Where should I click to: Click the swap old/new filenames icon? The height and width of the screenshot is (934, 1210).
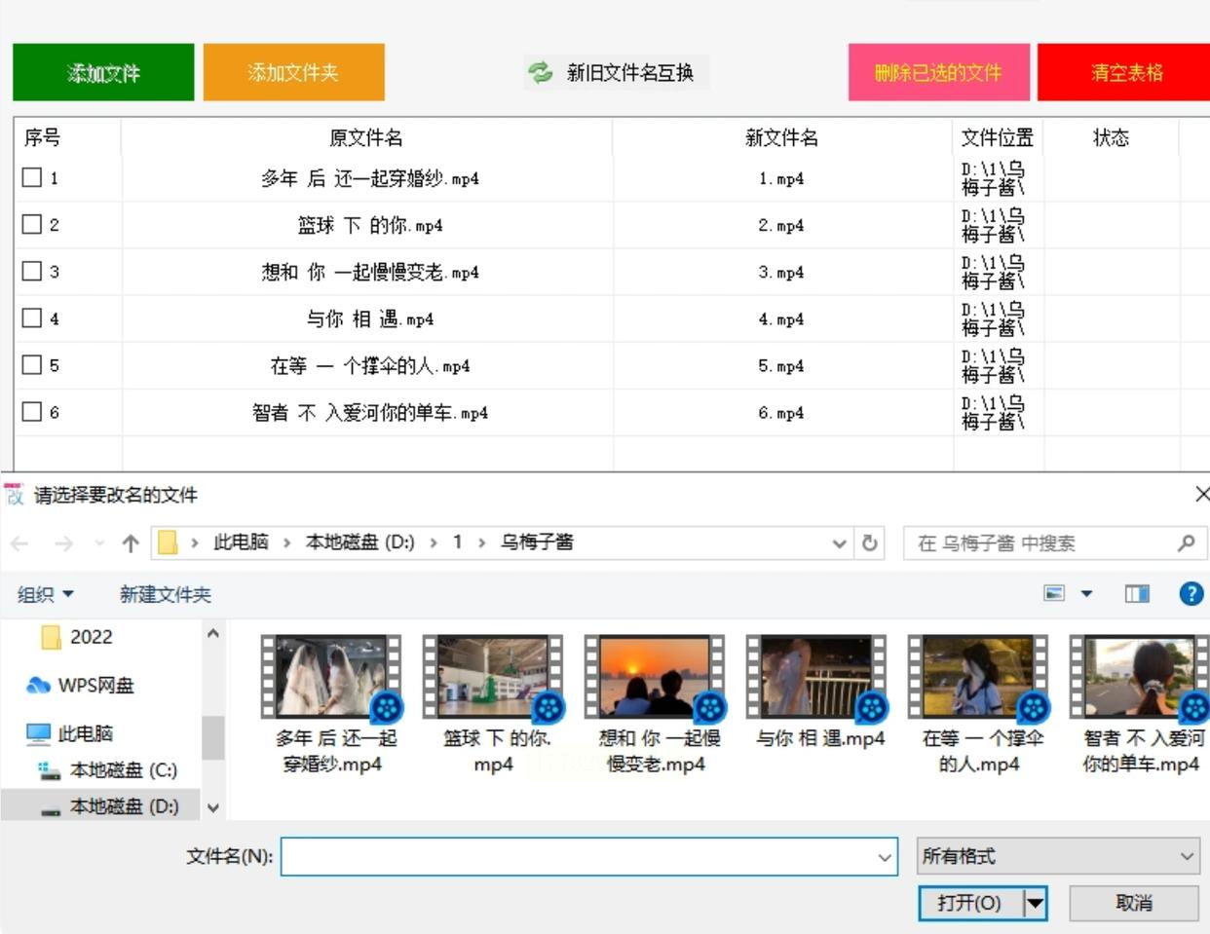tap(541, 72)
